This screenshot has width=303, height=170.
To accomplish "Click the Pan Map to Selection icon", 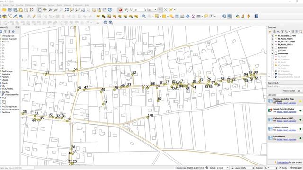I will (x=45, y=10).
